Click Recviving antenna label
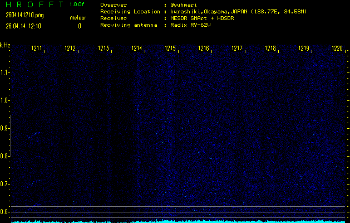The width and height of the screenshot is (350, 223). [x=129, y=25]
